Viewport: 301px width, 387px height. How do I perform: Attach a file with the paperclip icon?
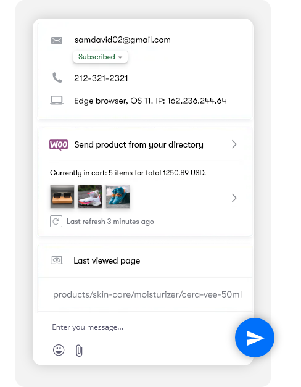[x=79, y=351]
